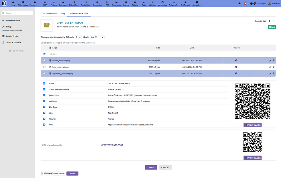Open the Commerce module
Screen dimensions: 281x178
(x=63, y=3)
